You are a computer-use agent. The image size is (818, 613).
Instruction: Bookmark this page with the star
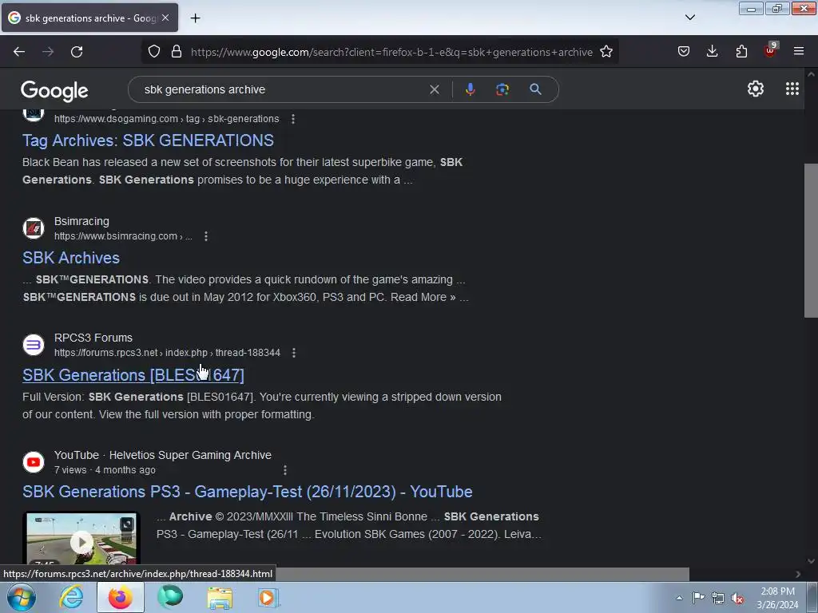[606, 52]
